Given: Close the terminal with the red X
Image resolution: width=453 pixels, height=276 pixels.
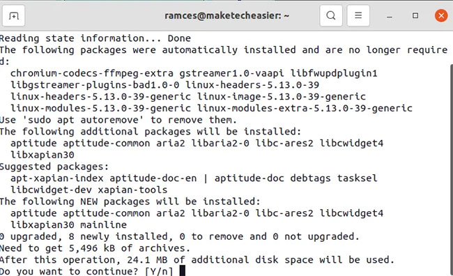Looking at the screenshot, I should click(x=441, y=15).
